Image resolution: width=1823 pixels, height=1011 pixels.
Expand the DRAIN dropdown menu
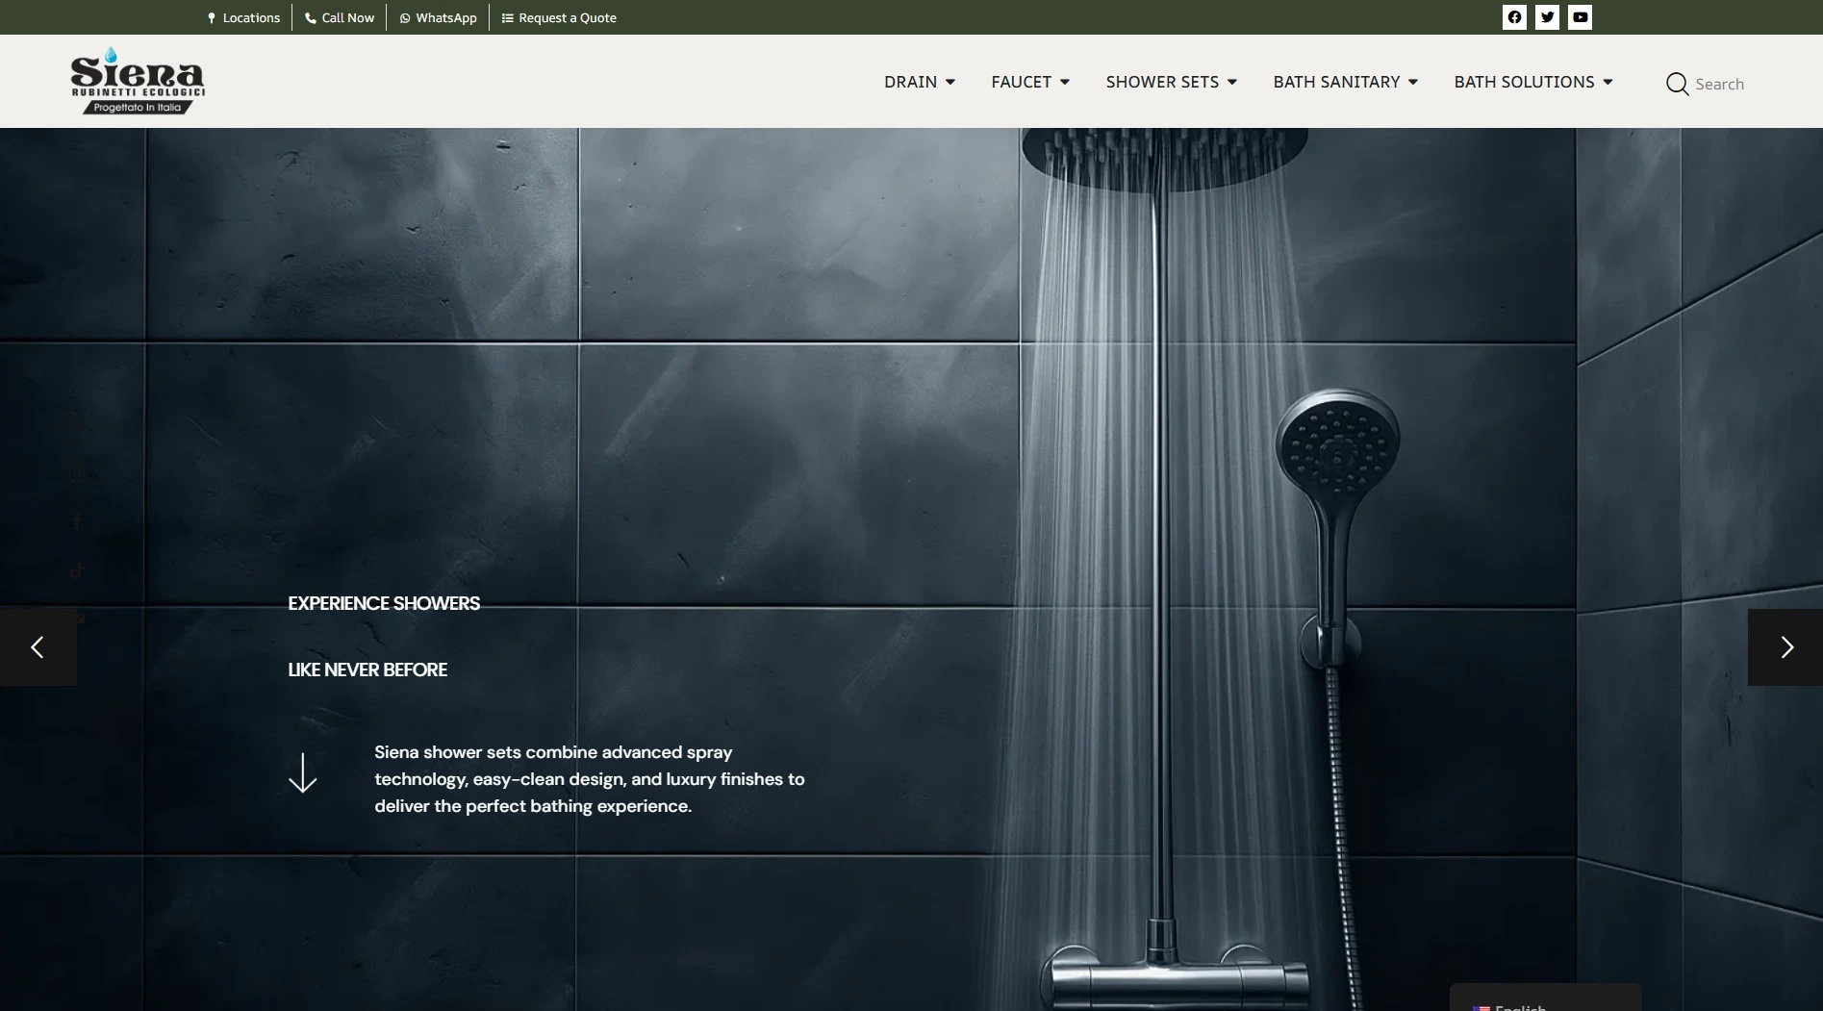click(x=919, y=82)
